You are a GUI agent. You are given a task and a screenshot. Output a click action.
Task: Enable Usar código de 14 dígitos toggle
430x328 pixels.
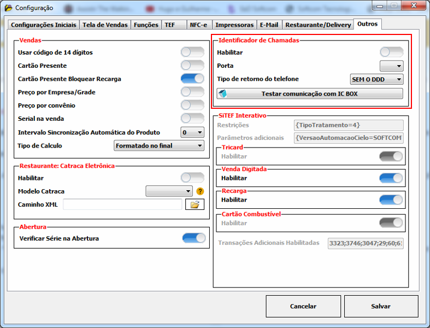[192, 52]
